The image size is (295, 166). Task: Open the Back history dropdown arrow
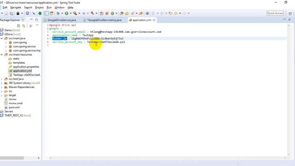pos(180,13)
